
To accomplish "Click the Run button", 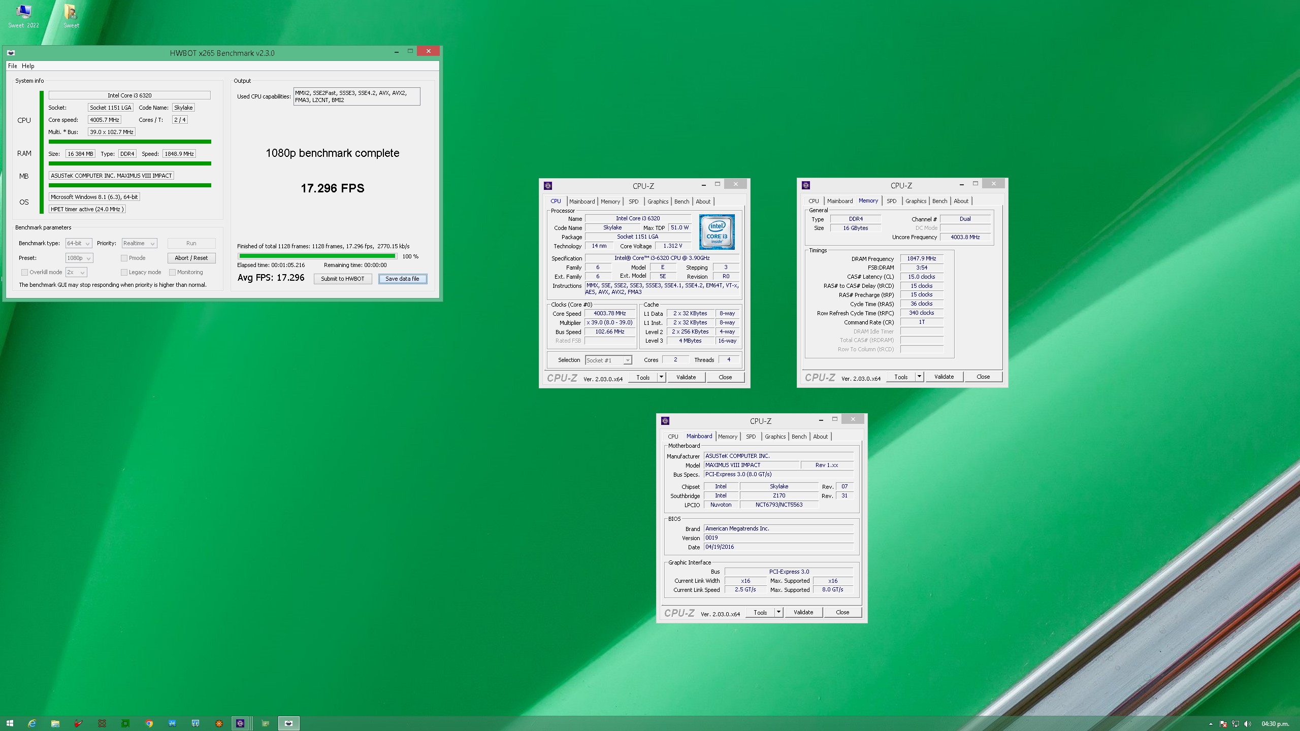I will pyautogui.click(x=191, y=243).
